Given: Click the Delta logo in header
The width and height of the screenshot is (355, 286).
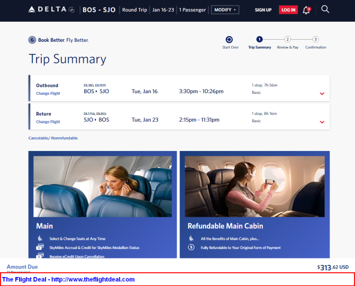Looking at the screenshot, I should point(51,10).
